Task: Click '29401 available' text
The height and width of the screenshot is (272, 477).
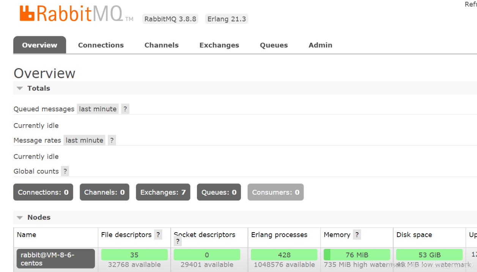Action: 207,265
